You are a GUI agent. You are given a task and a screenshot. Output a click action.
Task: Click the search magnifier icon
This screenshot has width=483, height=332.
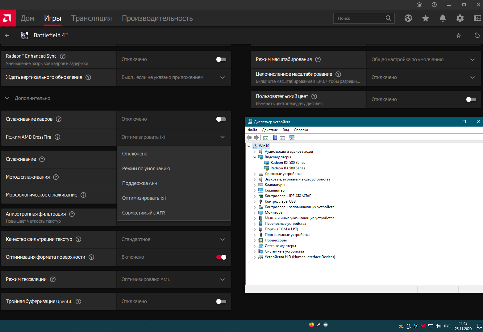pyautogui.click(x=389, y=18)
